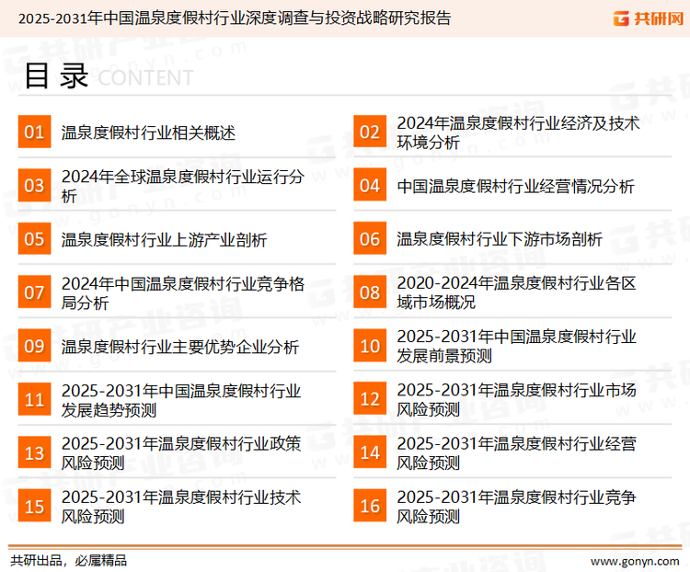The width and height of the screenshot is (690, 572).
Task: Click the orange 08 number badge
Action: [370, 292]
